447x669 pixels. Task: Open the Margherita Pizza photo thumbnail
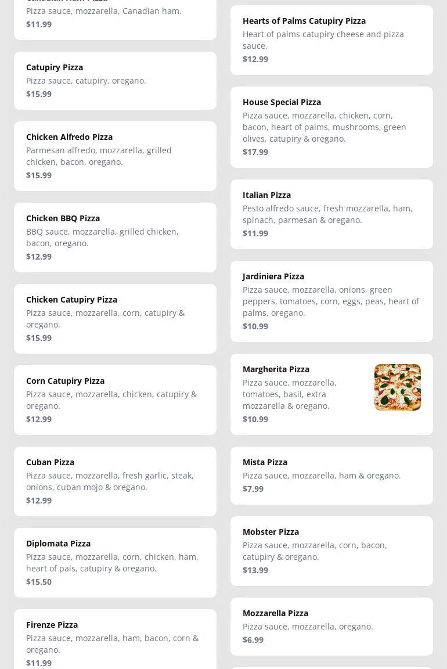point(397,387)
